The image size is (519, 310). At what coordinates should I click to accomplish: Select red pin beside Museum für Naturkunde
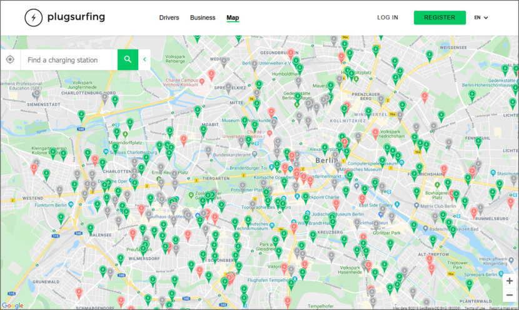coord(271,112)
